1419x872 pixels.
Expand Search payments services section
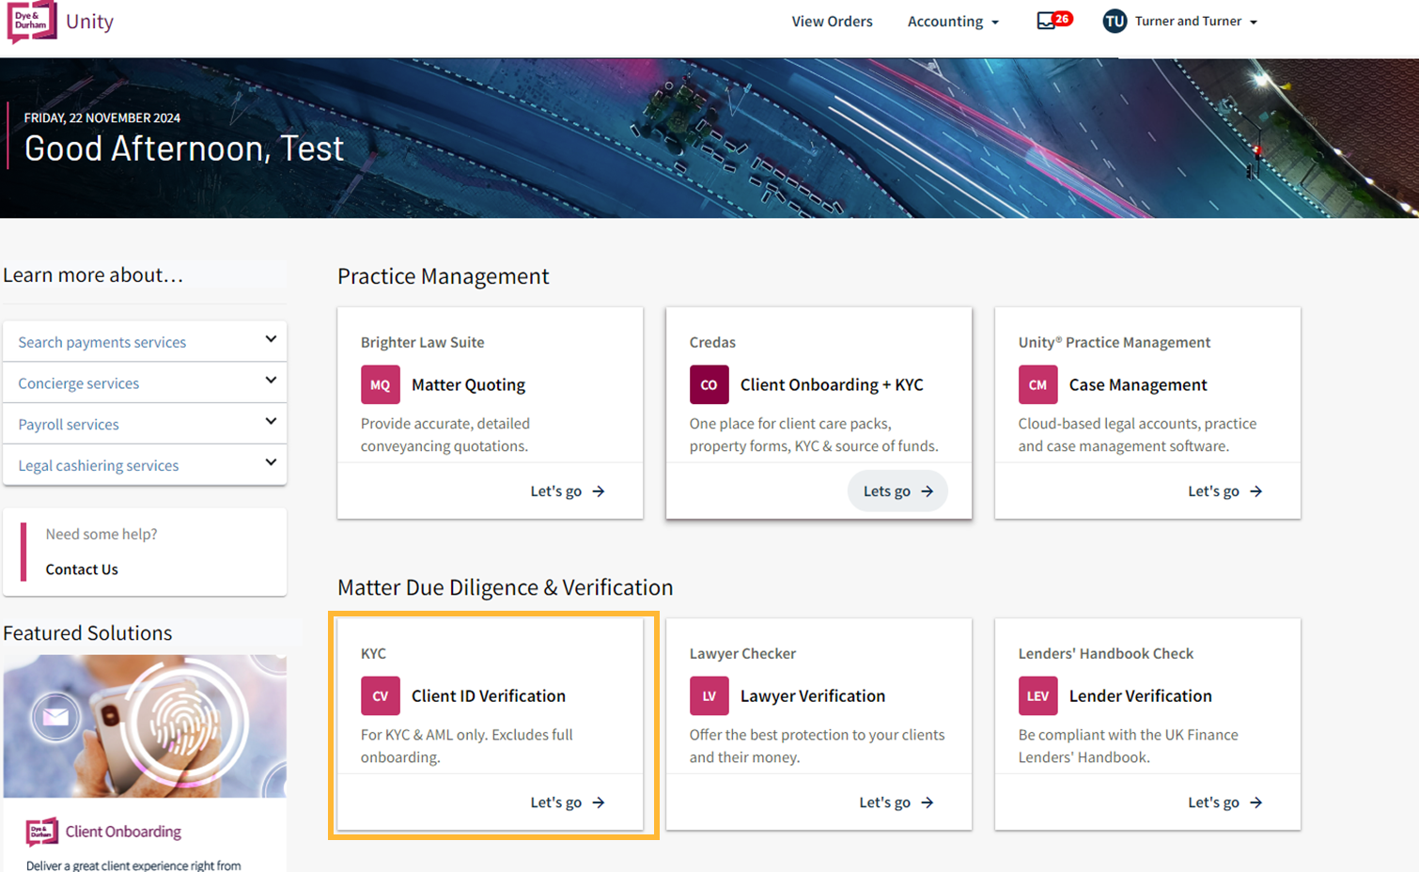145,342
